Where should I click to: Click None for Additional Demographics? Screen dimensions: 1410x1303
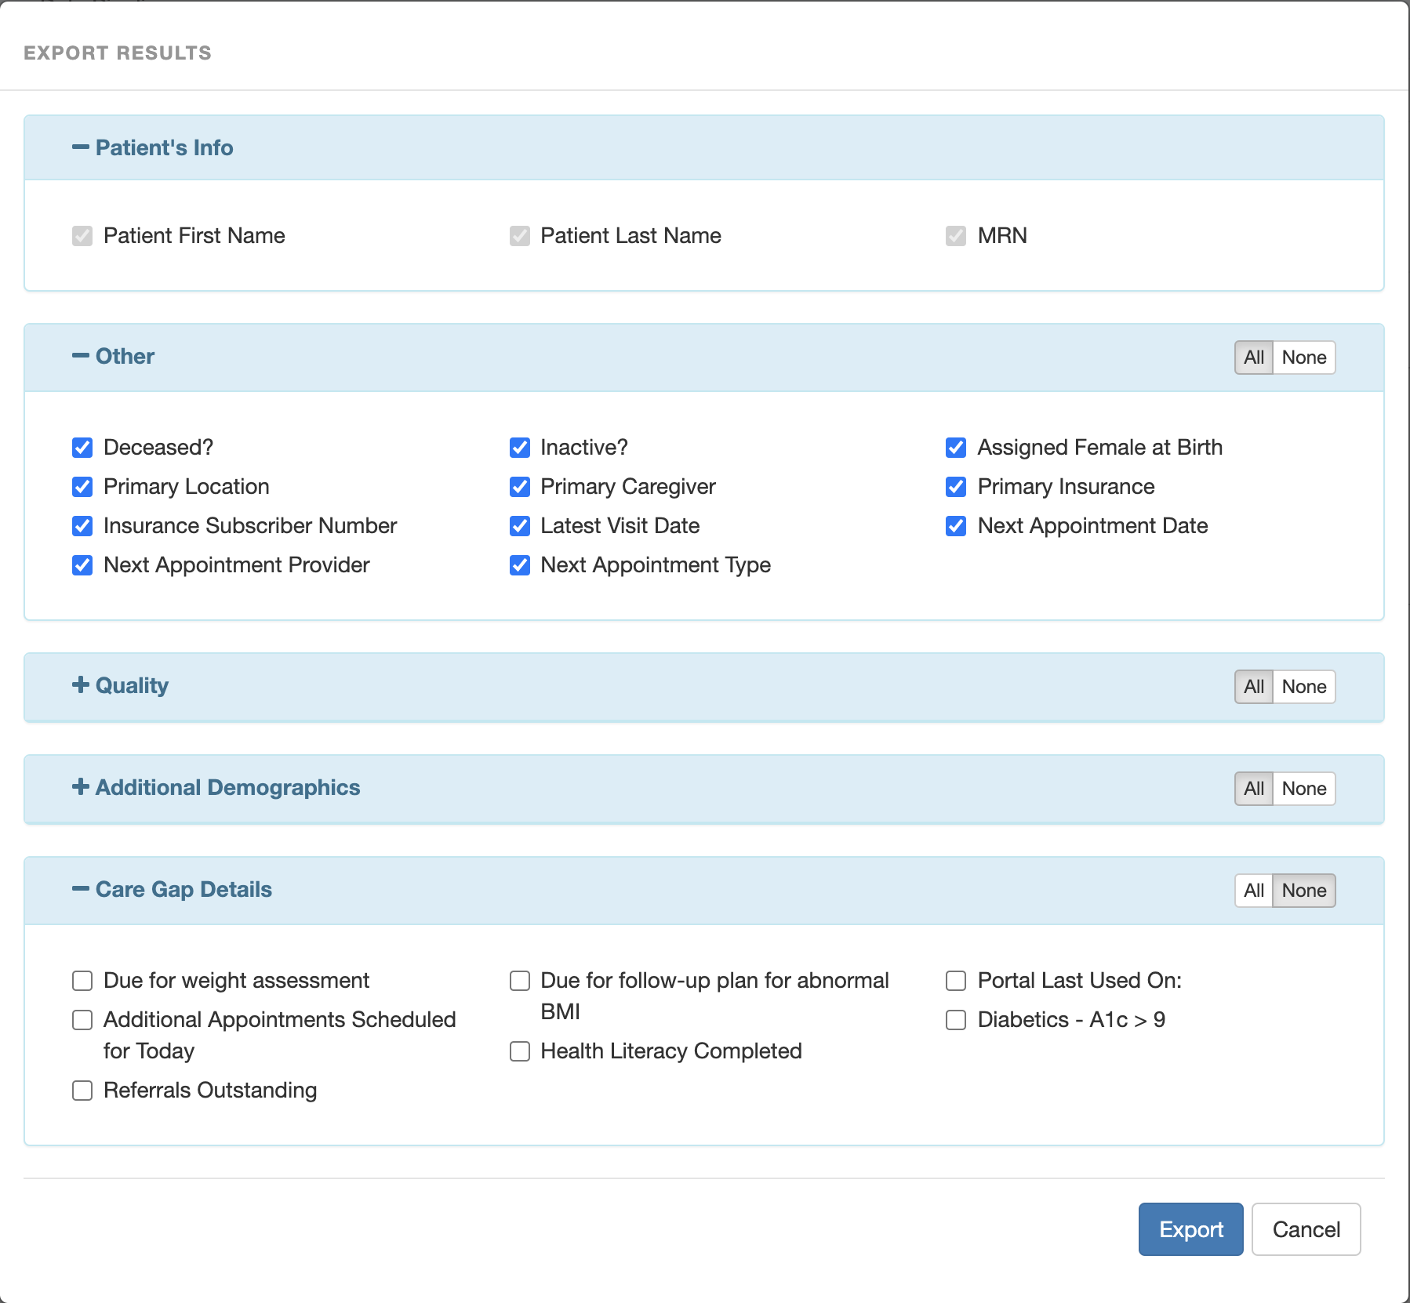(x=1303, y=789)
